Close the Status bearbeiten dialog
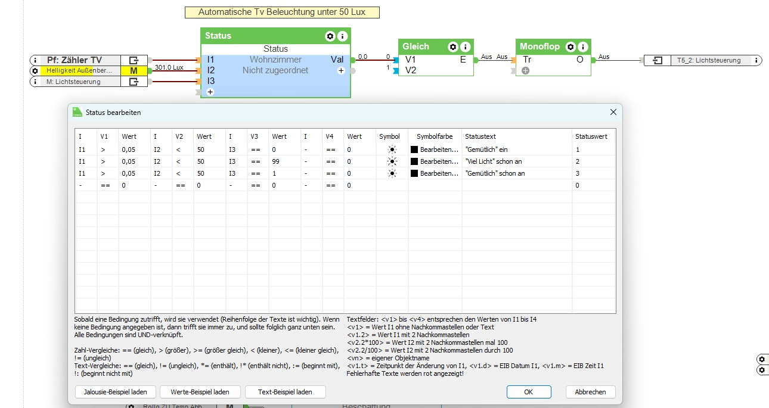 tap(613, 112)
